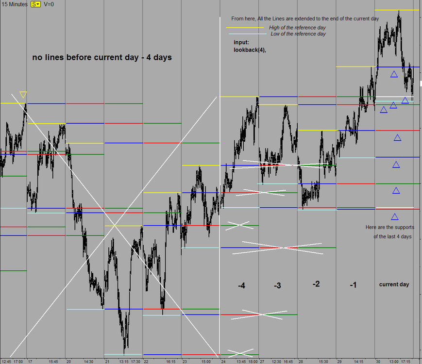The image size is (422, 364).
Task: Click date '27' on the time axis
Action: pyautogui.click(x=262, y=362)
